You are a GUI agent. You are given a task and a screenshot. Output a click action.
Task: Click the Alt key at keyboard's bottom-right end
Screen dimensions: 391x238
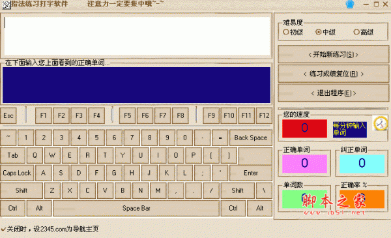pyautogui.click(x=259, y=208)
